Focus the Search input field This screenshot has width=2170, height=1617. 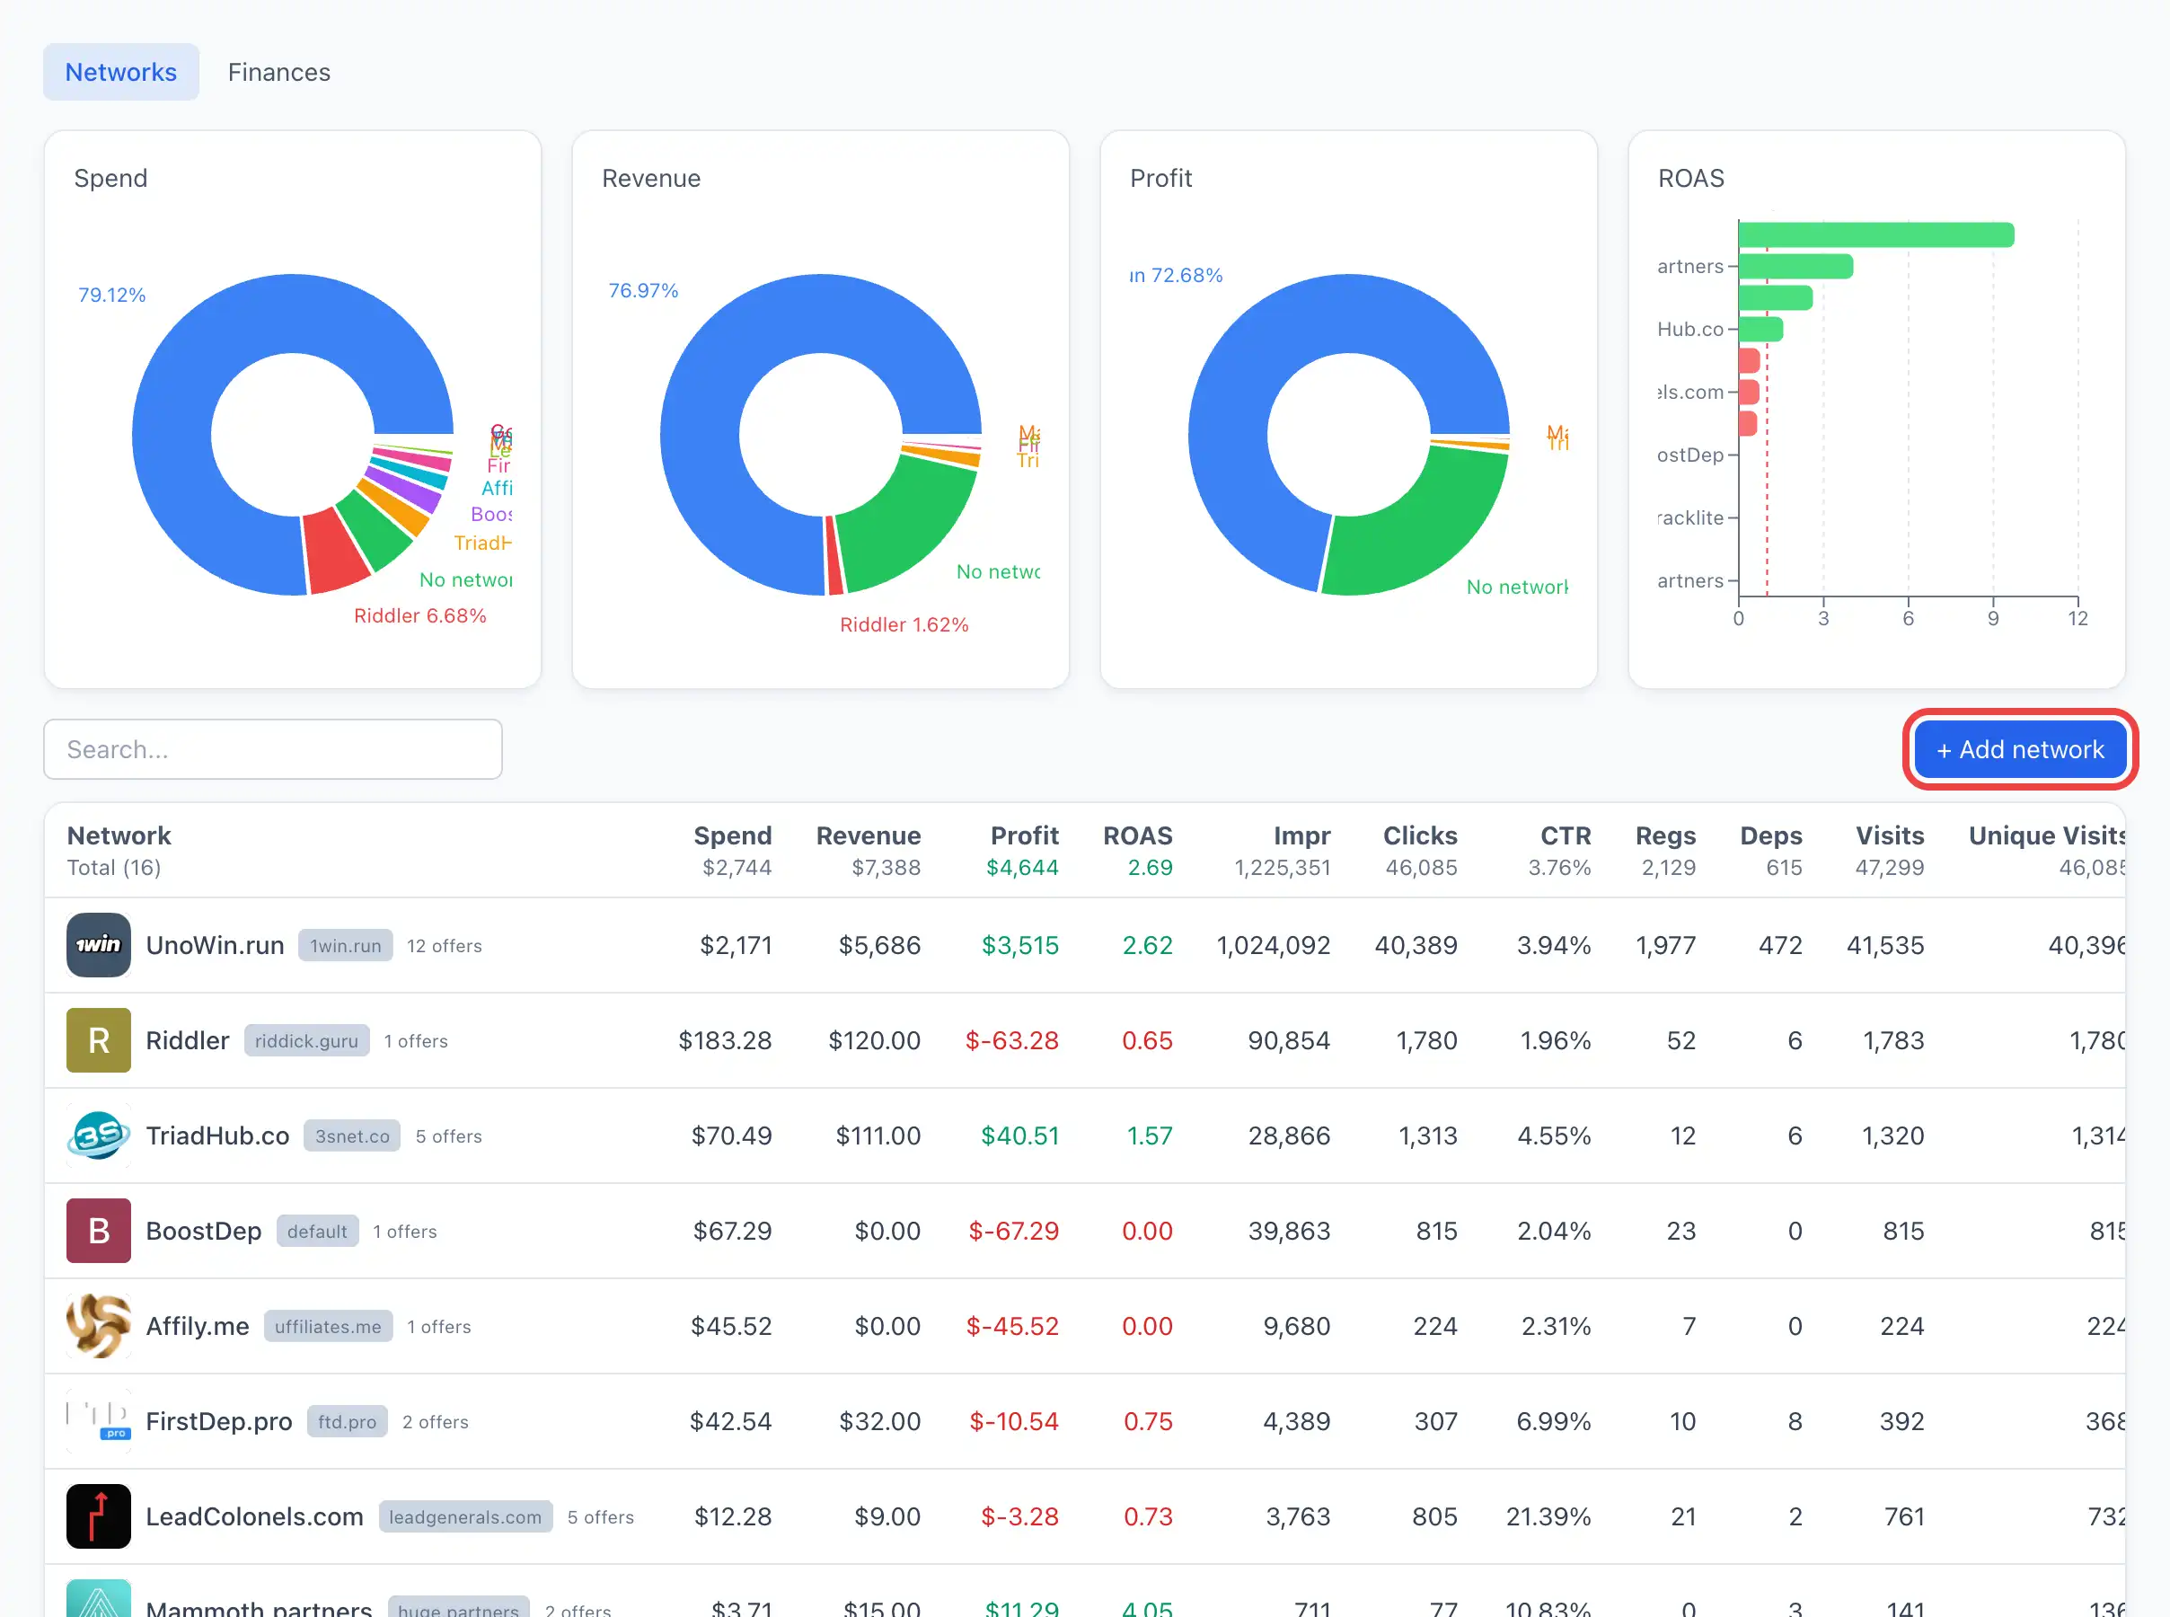pos(273,750)
